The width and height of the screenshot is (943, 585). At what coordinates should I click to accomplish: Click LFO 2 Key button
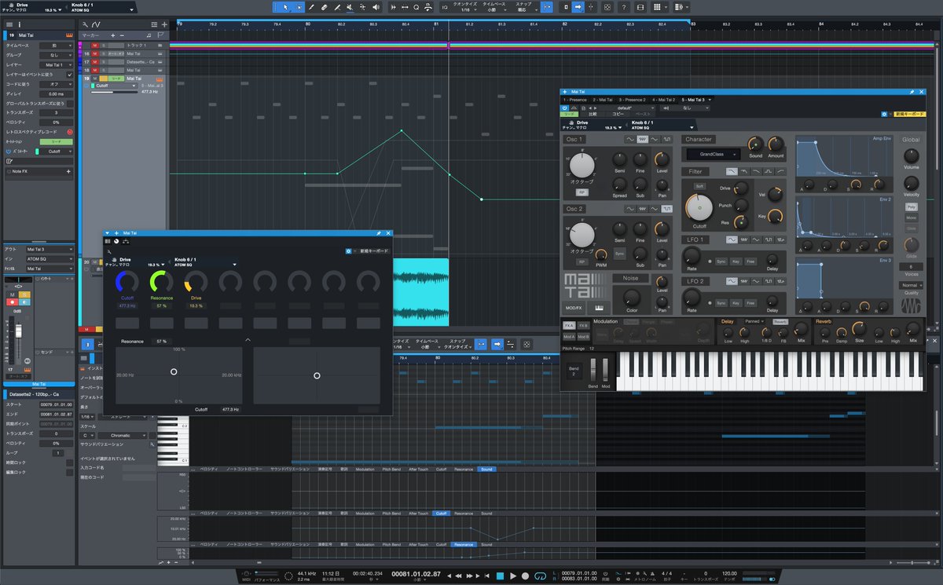pos(736,303)
